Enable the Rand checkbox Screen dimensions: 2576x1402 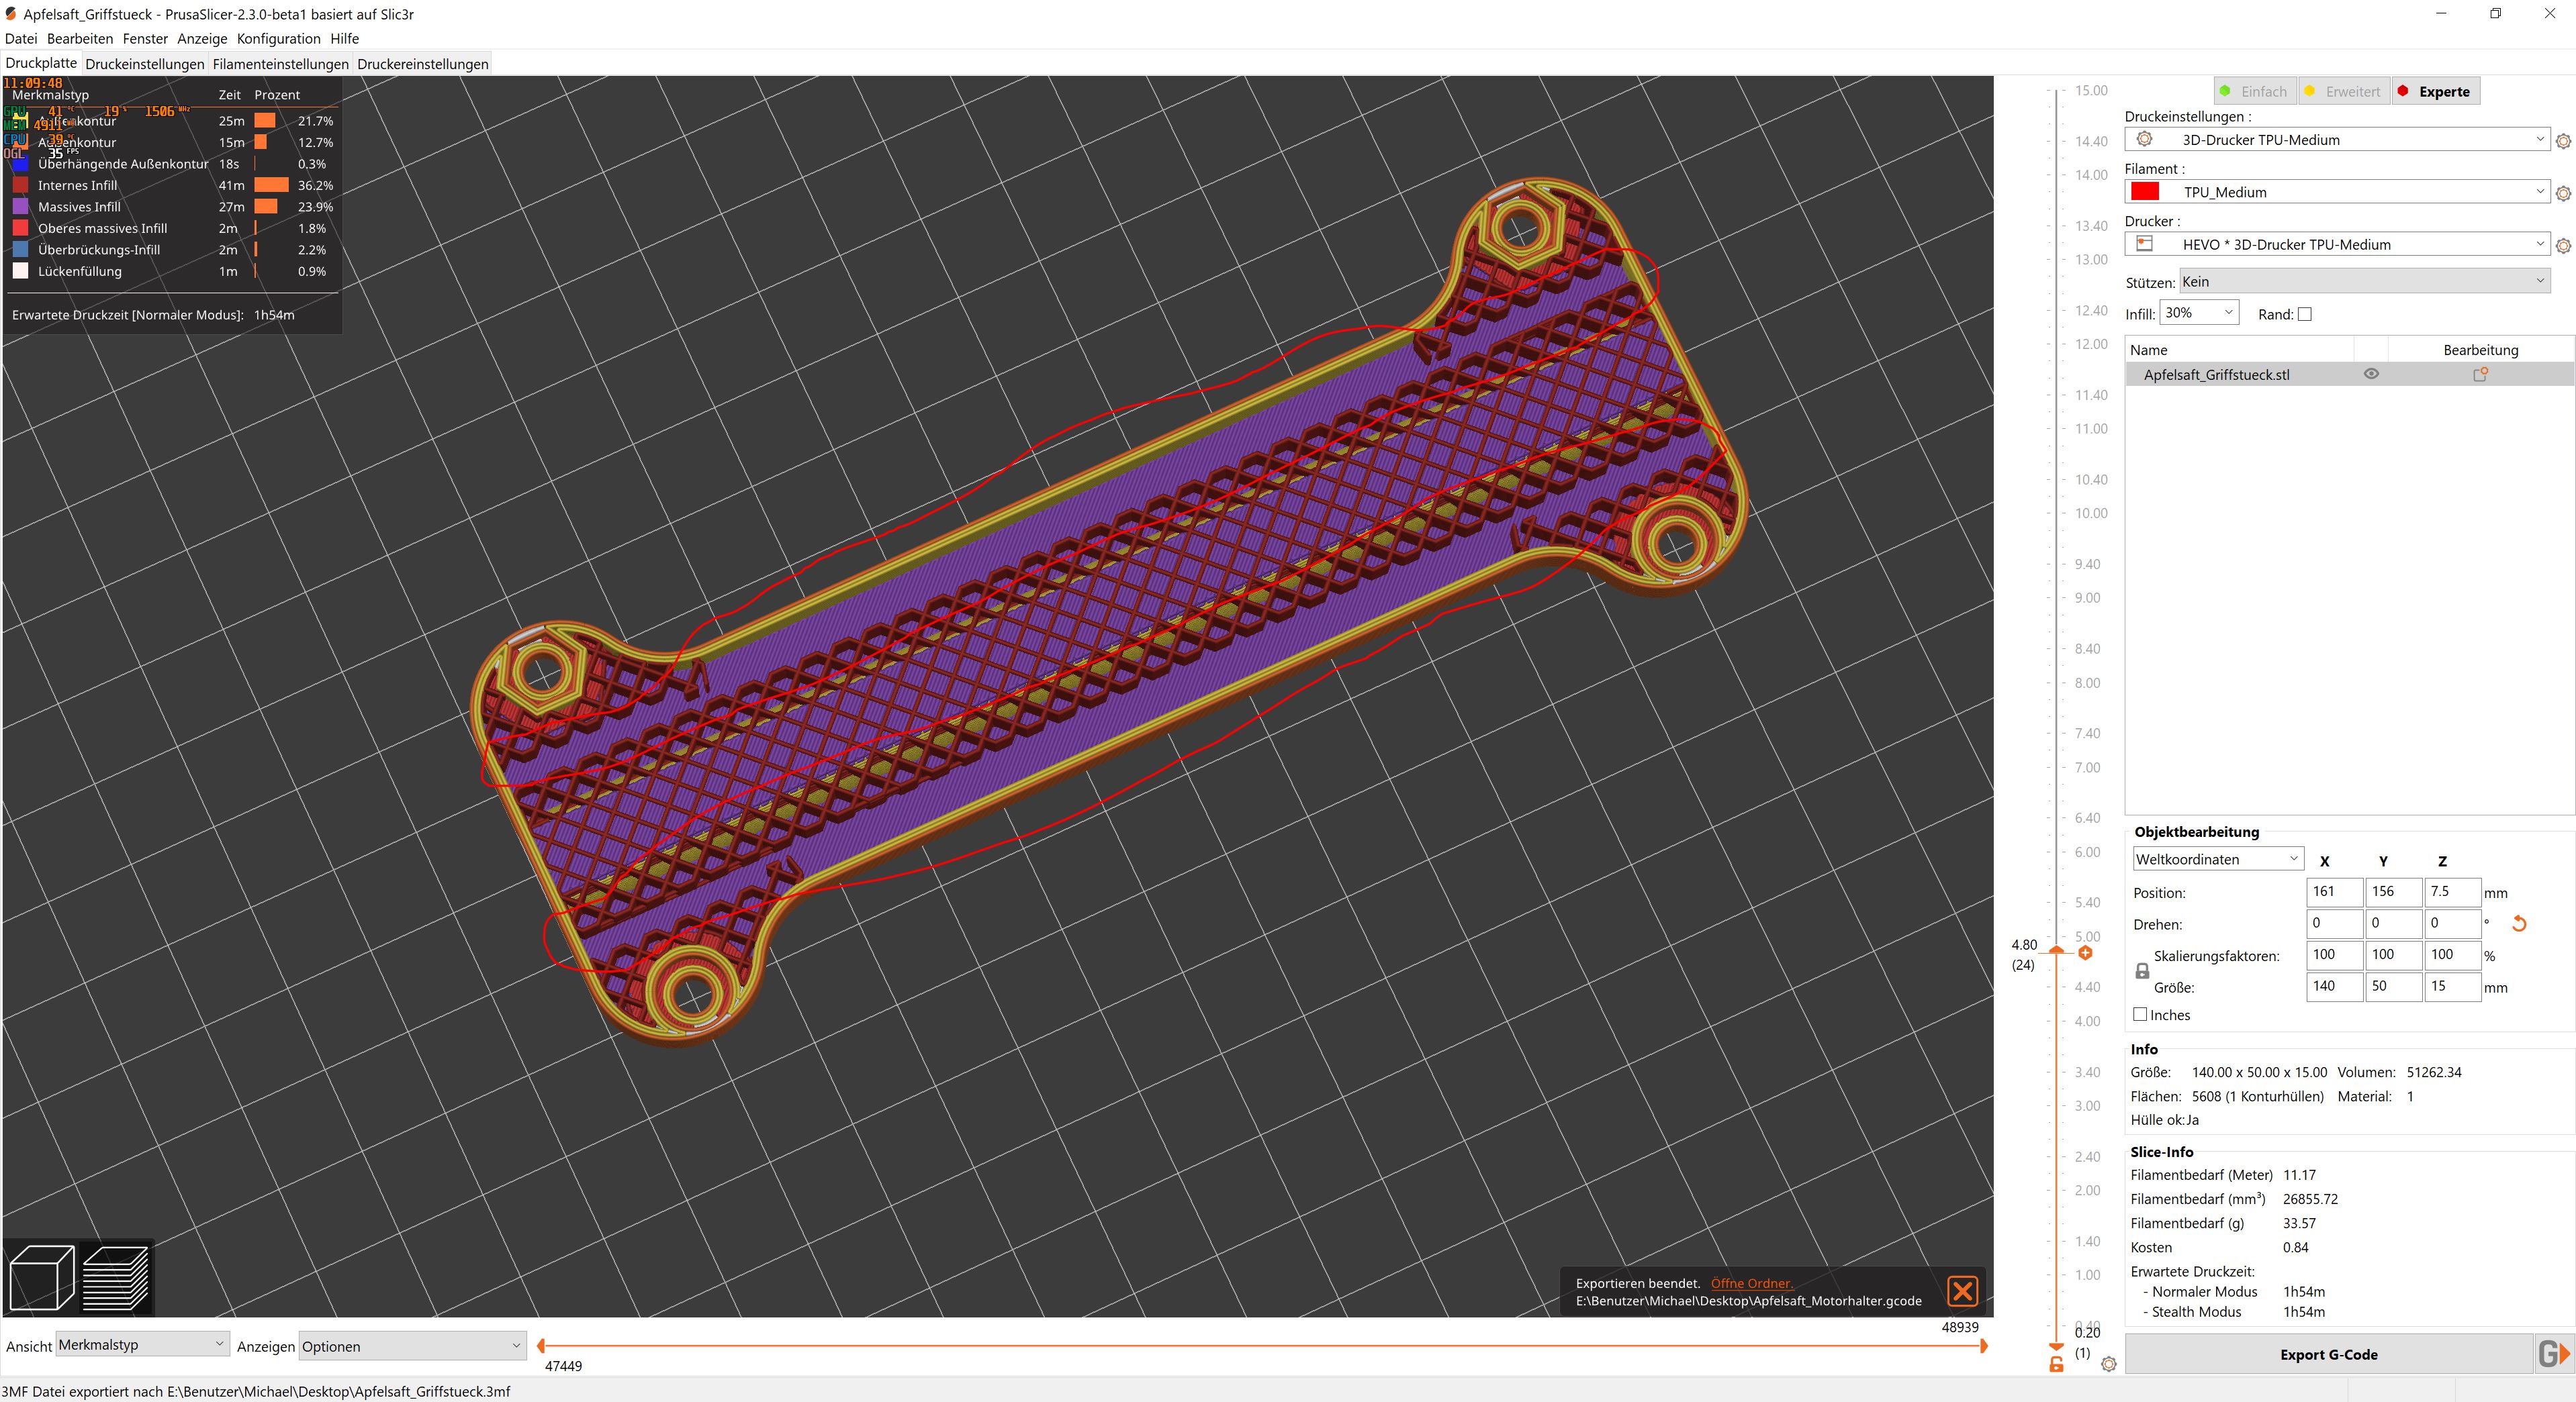(2305, 314)
